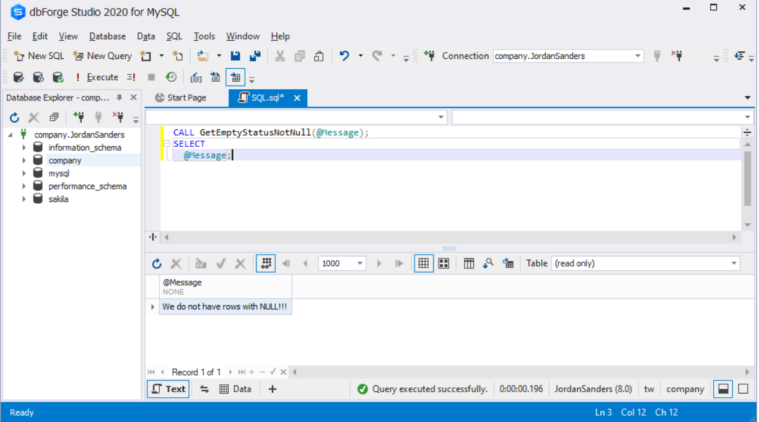The width and height of the screenshot is (759, 422).
Task: Toggle the Results as Grid mode icon
Action: coord(235,77)
